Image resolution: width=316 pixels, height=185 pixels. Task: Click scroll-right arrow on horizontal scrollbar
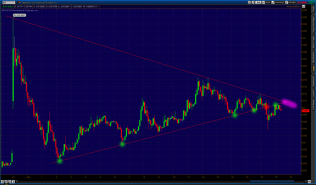(x=306, y=181)
